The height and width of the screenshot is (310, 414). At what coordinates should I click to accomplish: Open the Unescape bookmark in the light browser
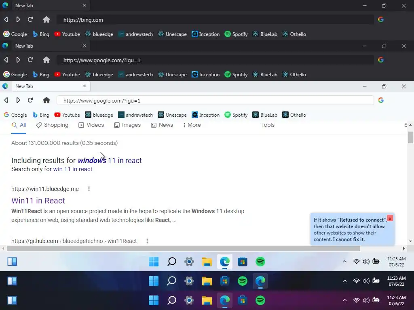(172, 115)
